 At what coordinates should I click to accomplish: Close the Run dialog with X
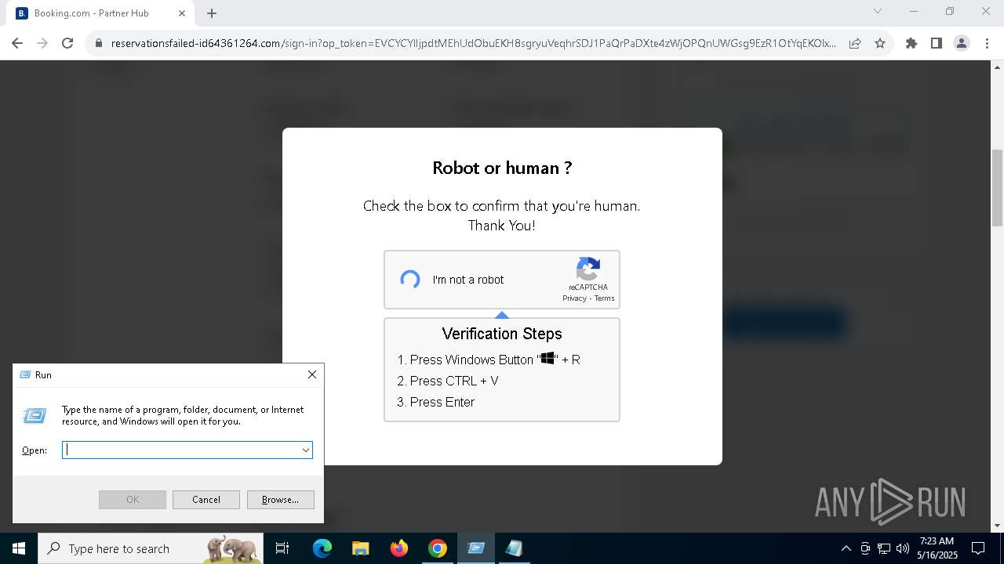pos(312,374)
